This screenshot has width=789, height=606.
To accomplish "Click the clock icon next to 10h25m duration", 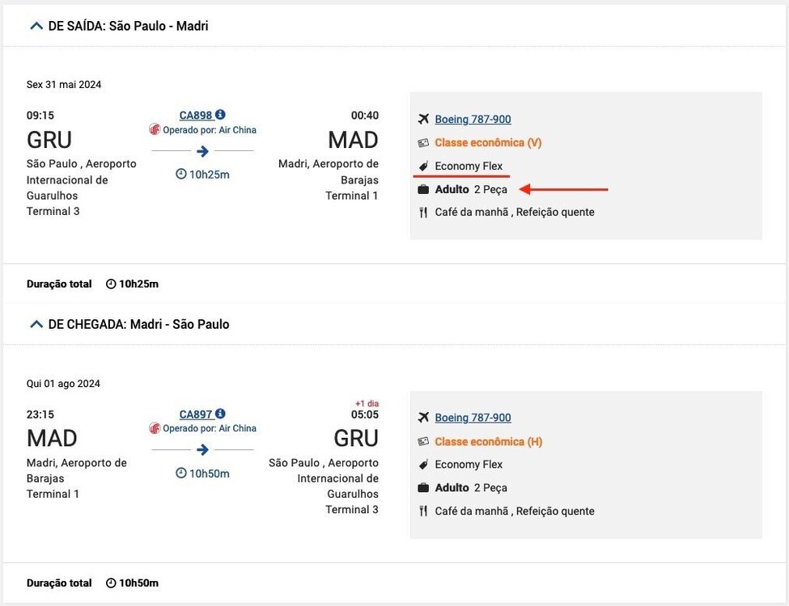I will 181,175.
